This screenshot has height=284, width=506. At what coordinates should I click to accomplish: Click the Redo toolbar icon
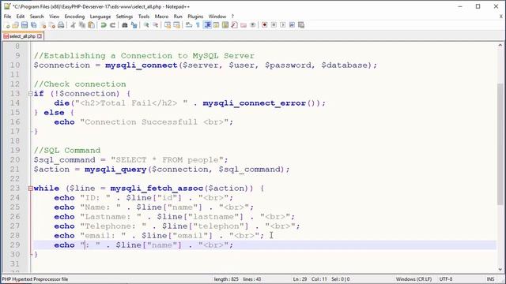(x=112, y=25)
